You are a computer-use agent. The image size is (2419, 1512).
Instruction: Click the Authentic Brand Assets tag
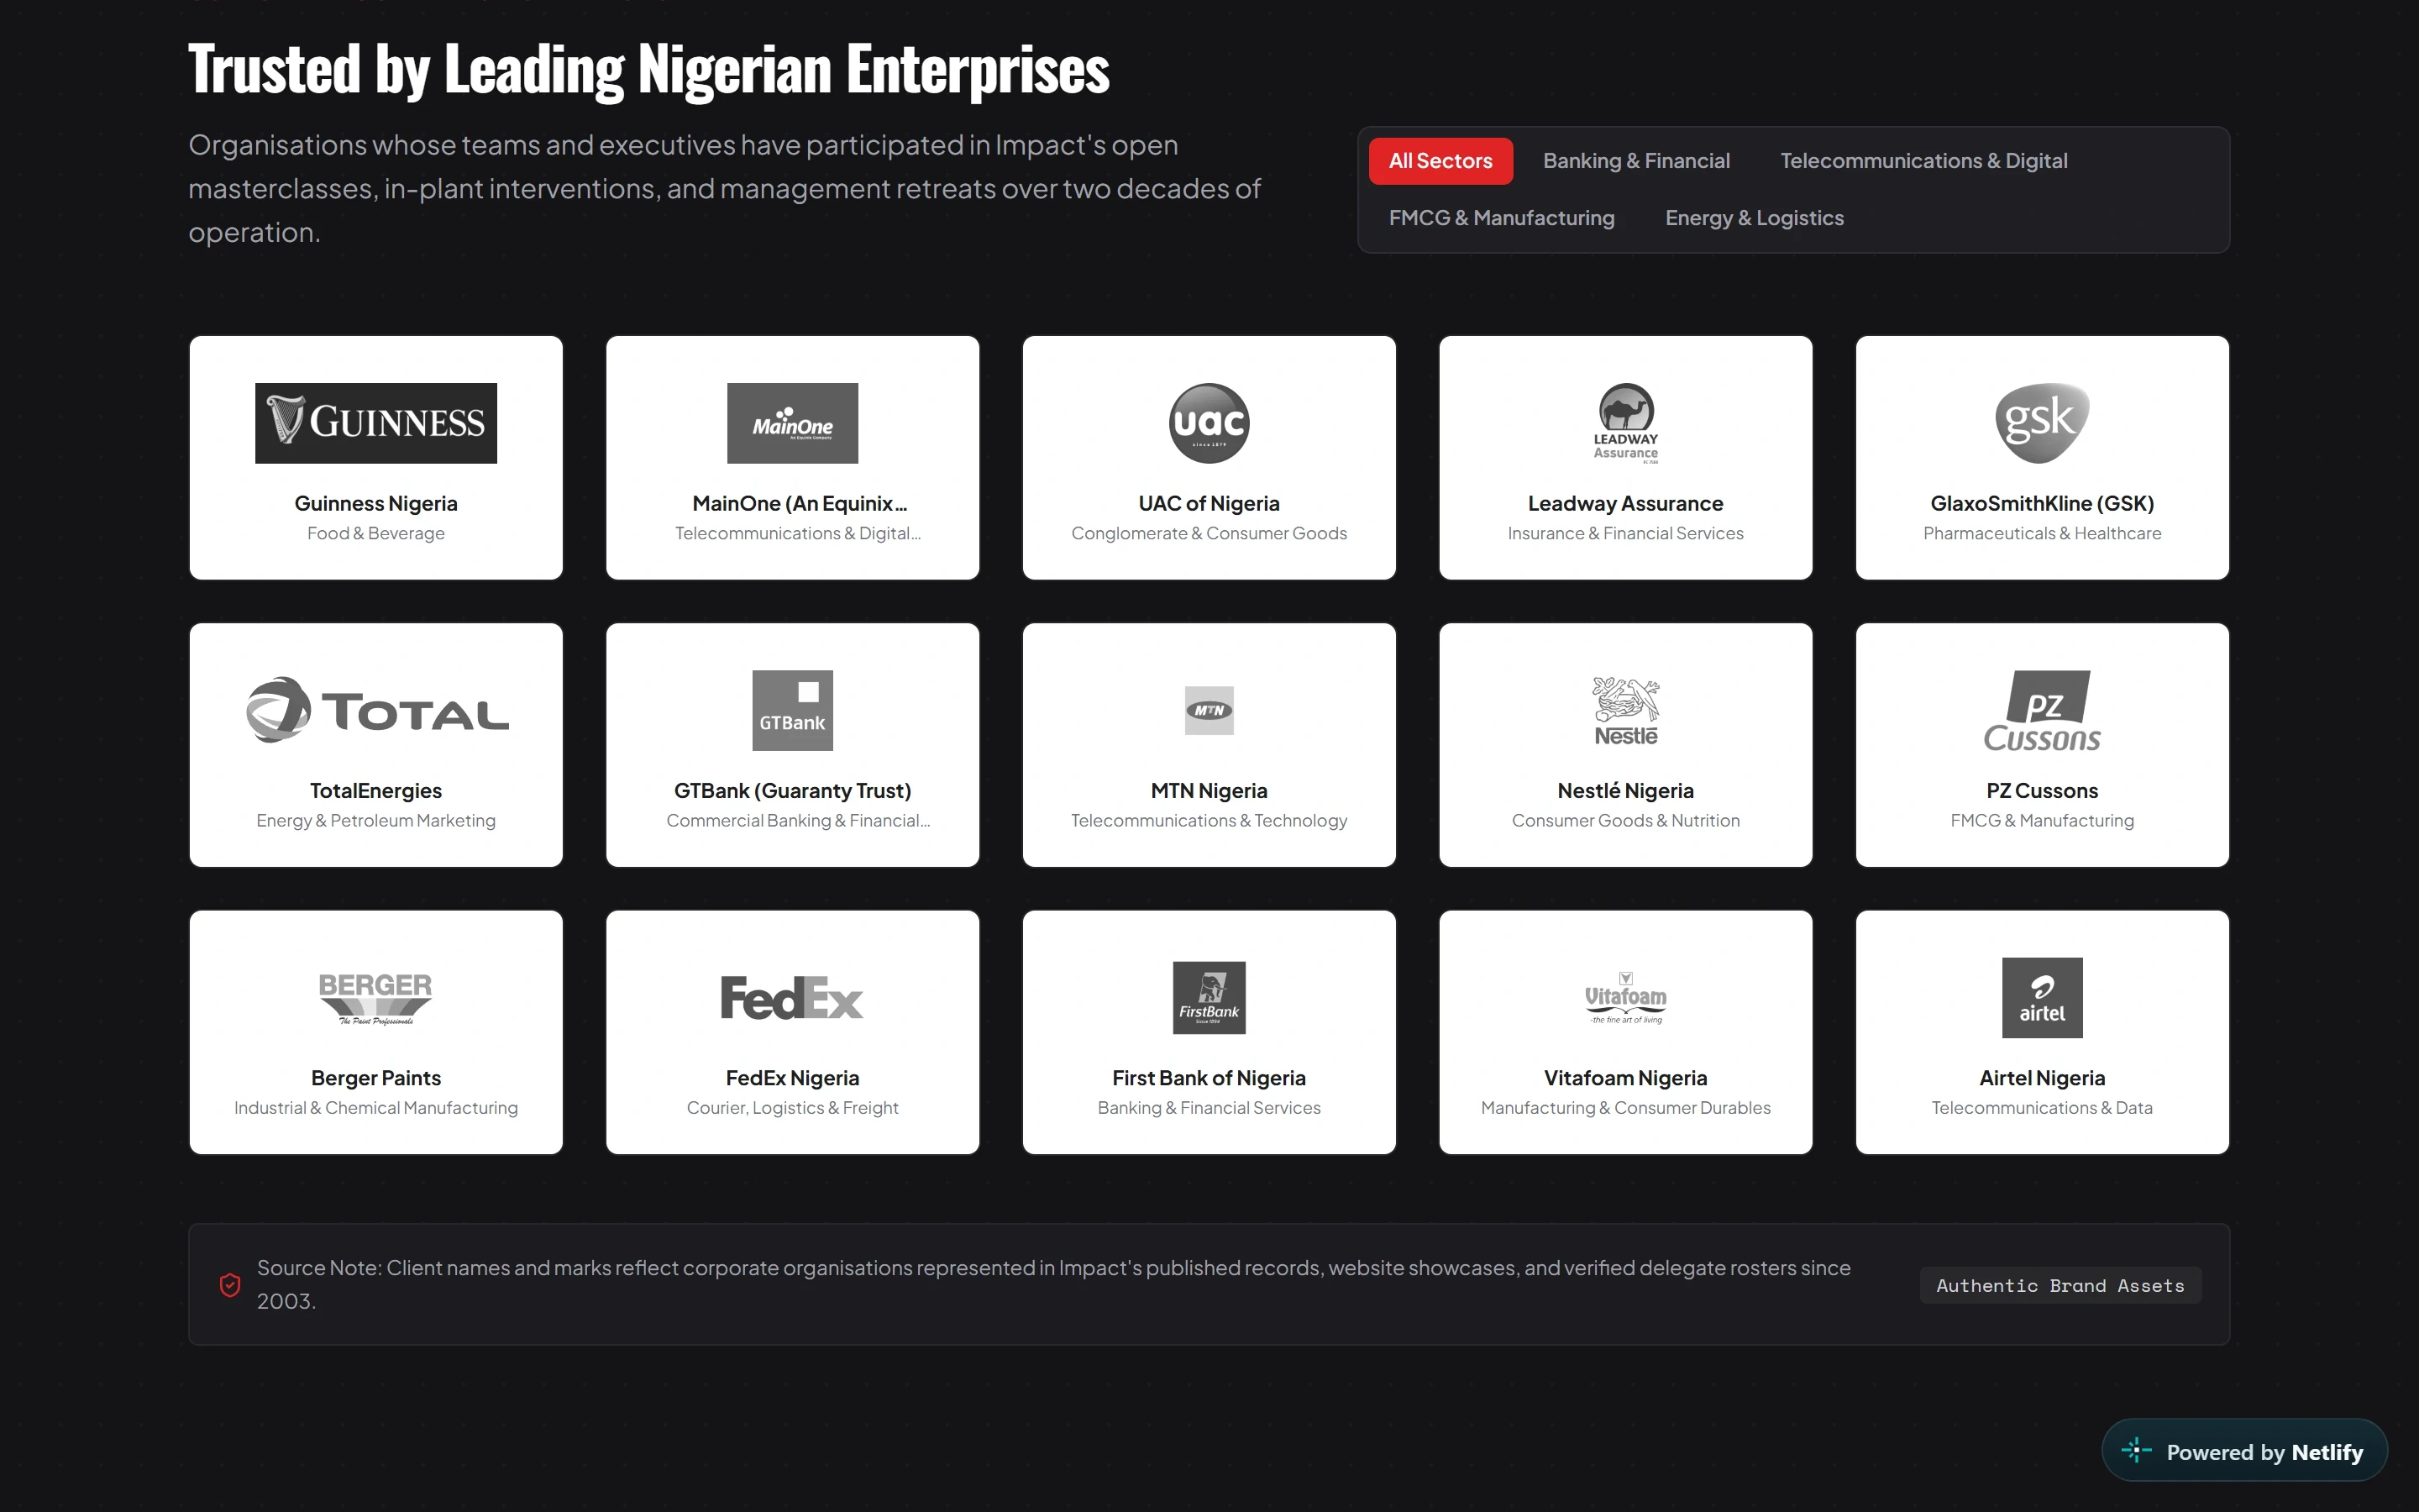click(x=2060, y=1285)
